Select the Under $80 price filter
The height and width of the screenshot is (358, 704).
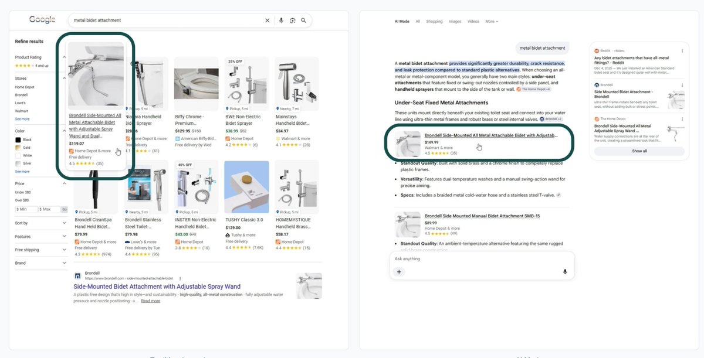pyautogui.click(x=23, y=192)
